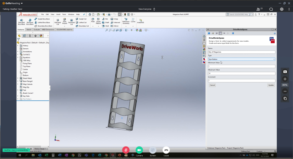This screenshot has height=159, width=293.
Task: Click the Increment field
Action: tap(241, 81)
